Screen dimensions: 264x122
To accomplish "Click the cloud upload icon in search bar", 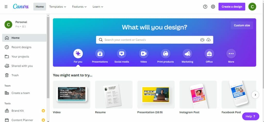I will click(209, 40).
